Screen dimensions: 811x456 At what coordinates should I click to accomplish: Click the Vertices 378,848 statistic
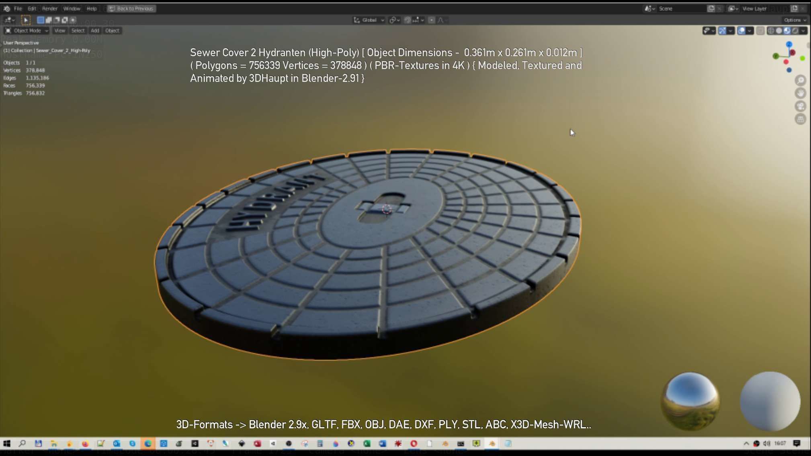point(24,70)
